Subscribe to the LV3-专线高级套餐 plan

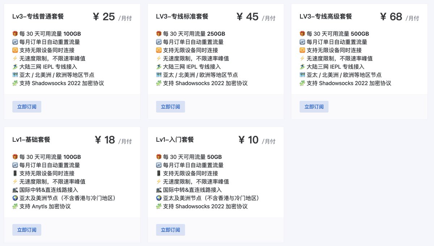coord(314,107)
